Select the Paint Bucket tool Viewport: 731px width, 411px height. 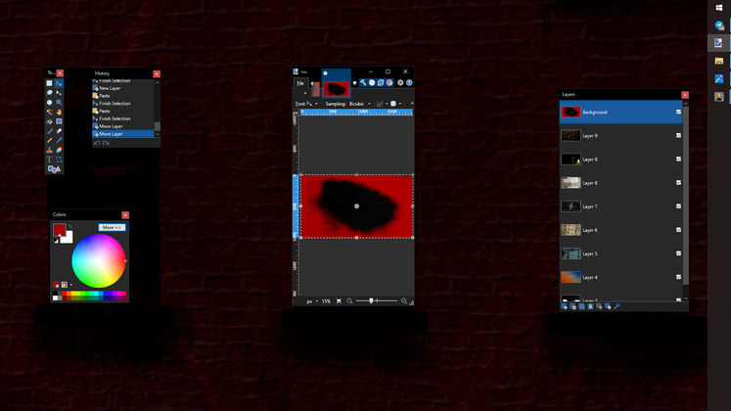coord(49,121)
